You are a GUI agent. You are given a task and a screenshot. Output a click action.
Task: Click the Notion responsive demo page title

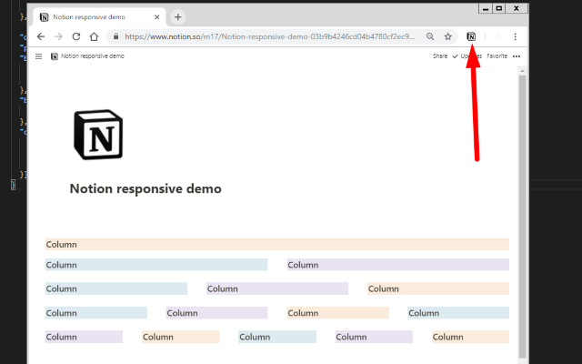[145, 188]
